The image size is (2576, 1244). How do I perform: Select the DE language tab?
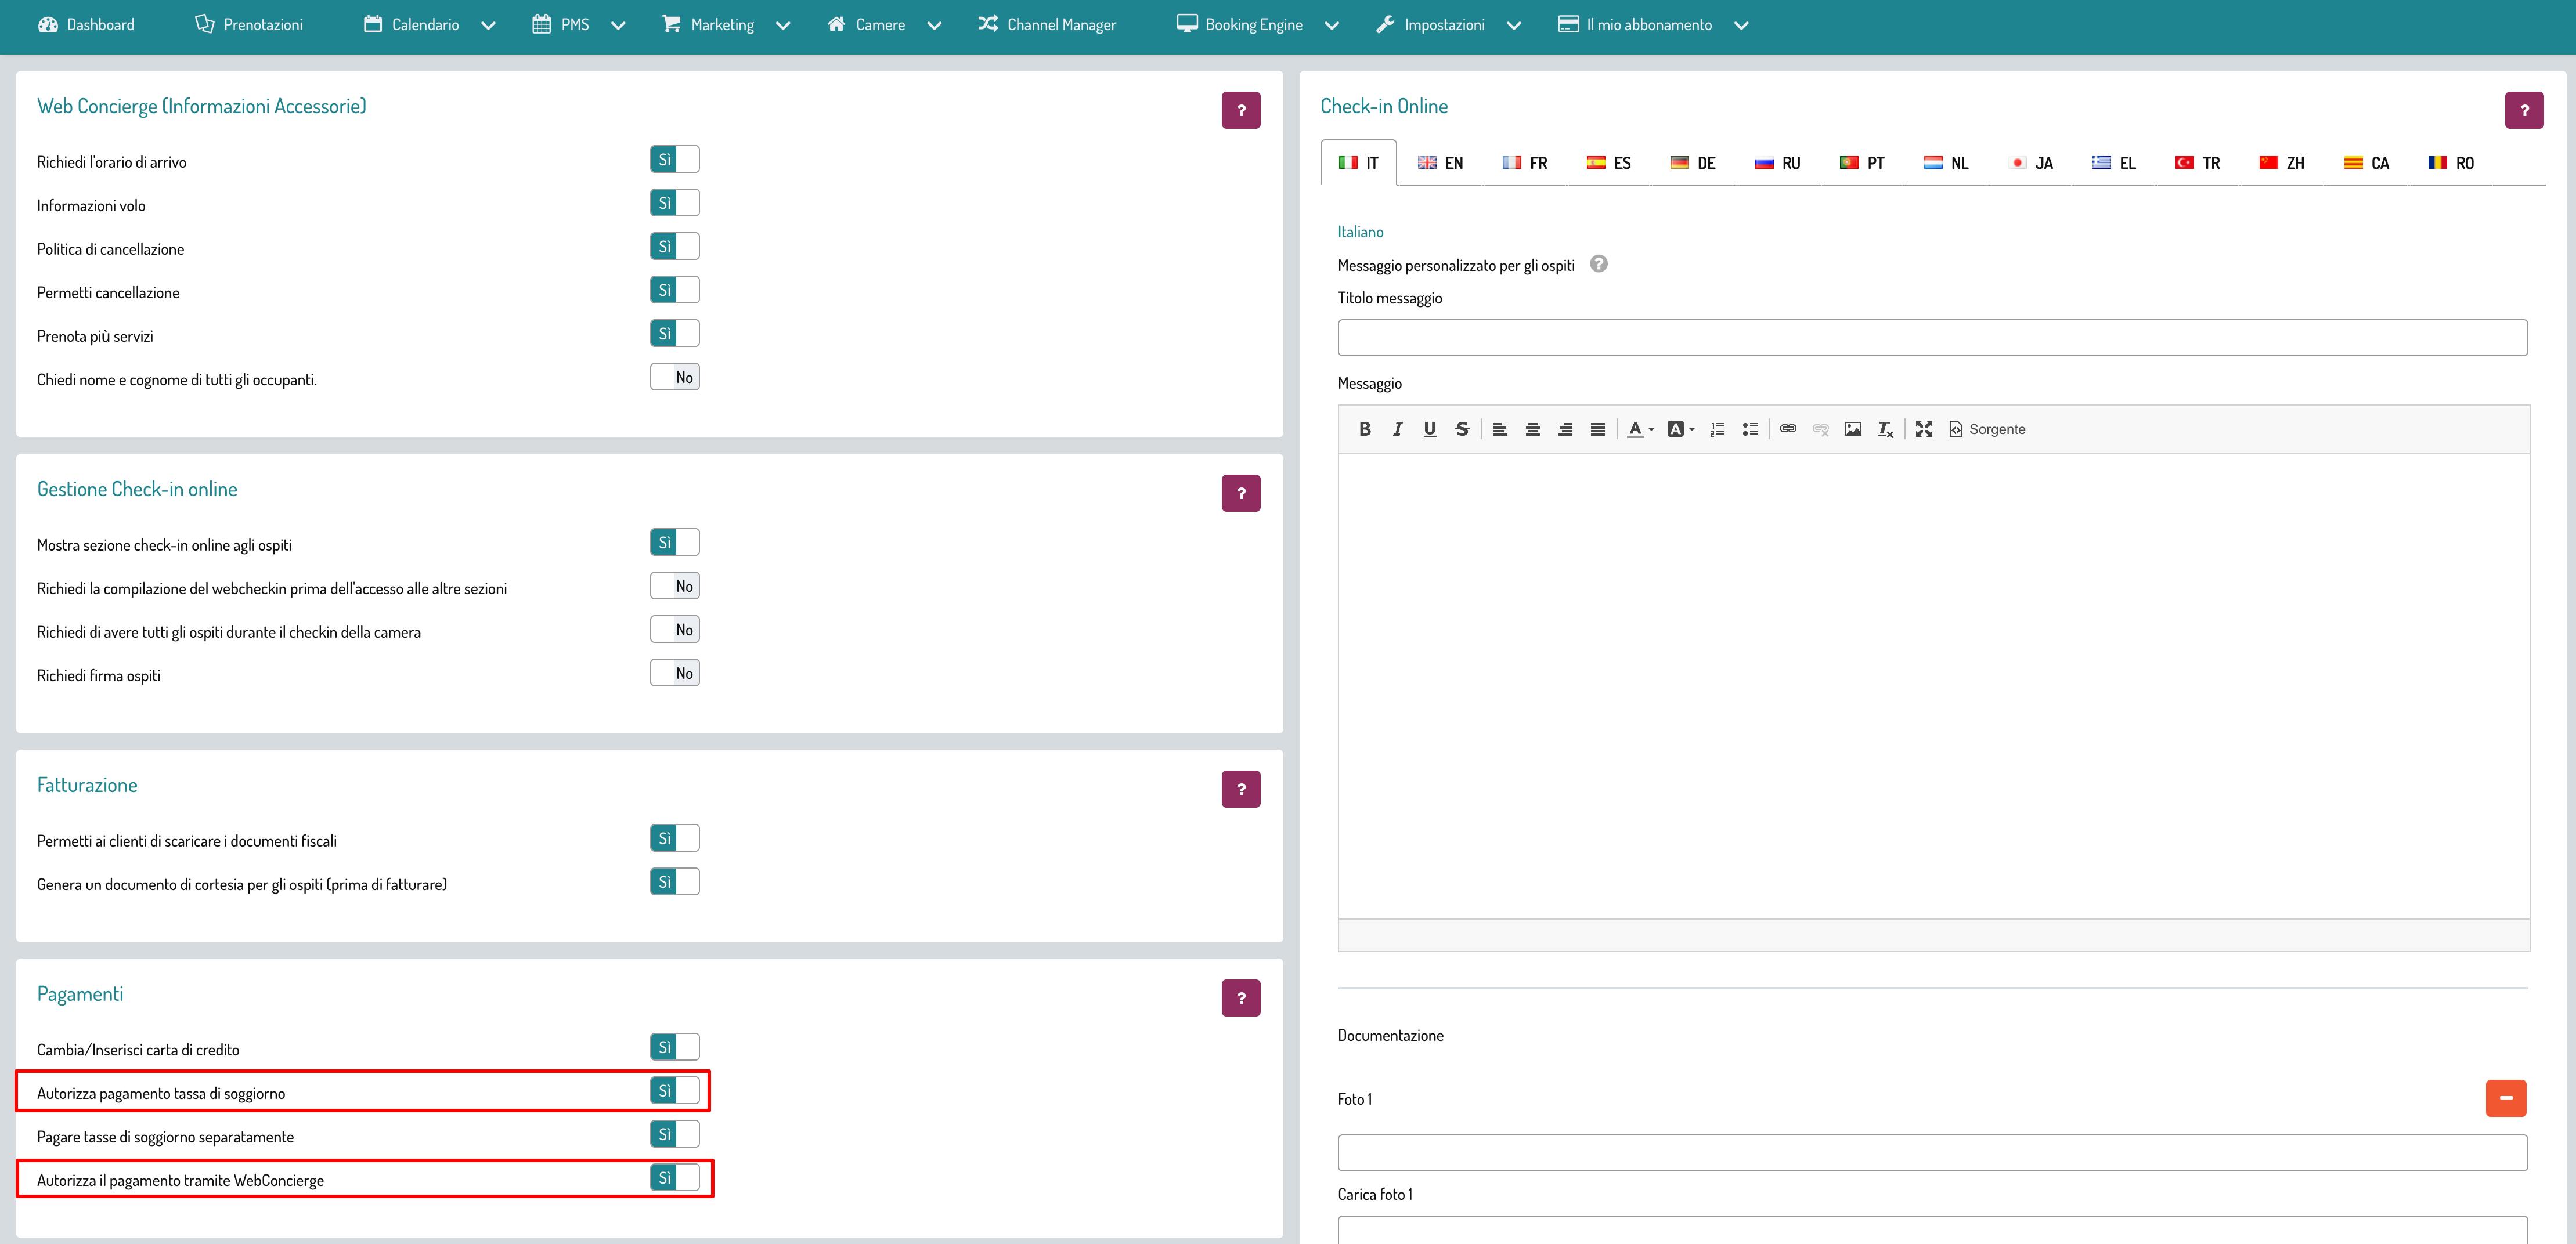click(x=1693, y=163)
